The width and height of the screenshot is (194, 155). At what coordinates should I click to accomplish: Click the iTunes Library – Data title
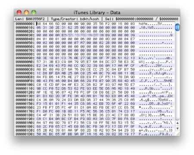point(97,12)
